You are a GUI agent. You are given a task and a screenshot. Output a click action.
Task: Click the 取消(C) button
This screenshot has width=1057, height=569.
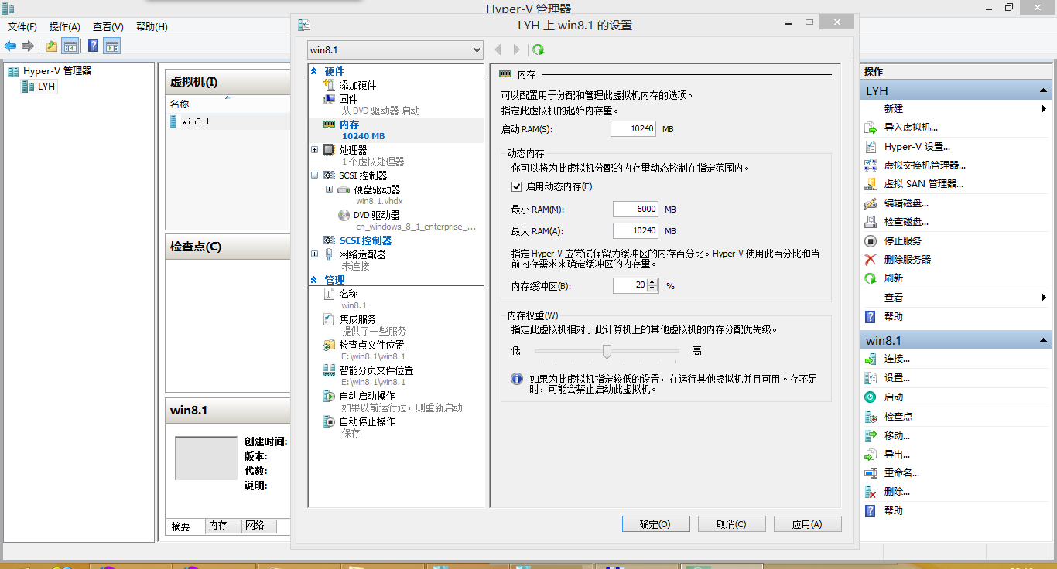[731, 524]
